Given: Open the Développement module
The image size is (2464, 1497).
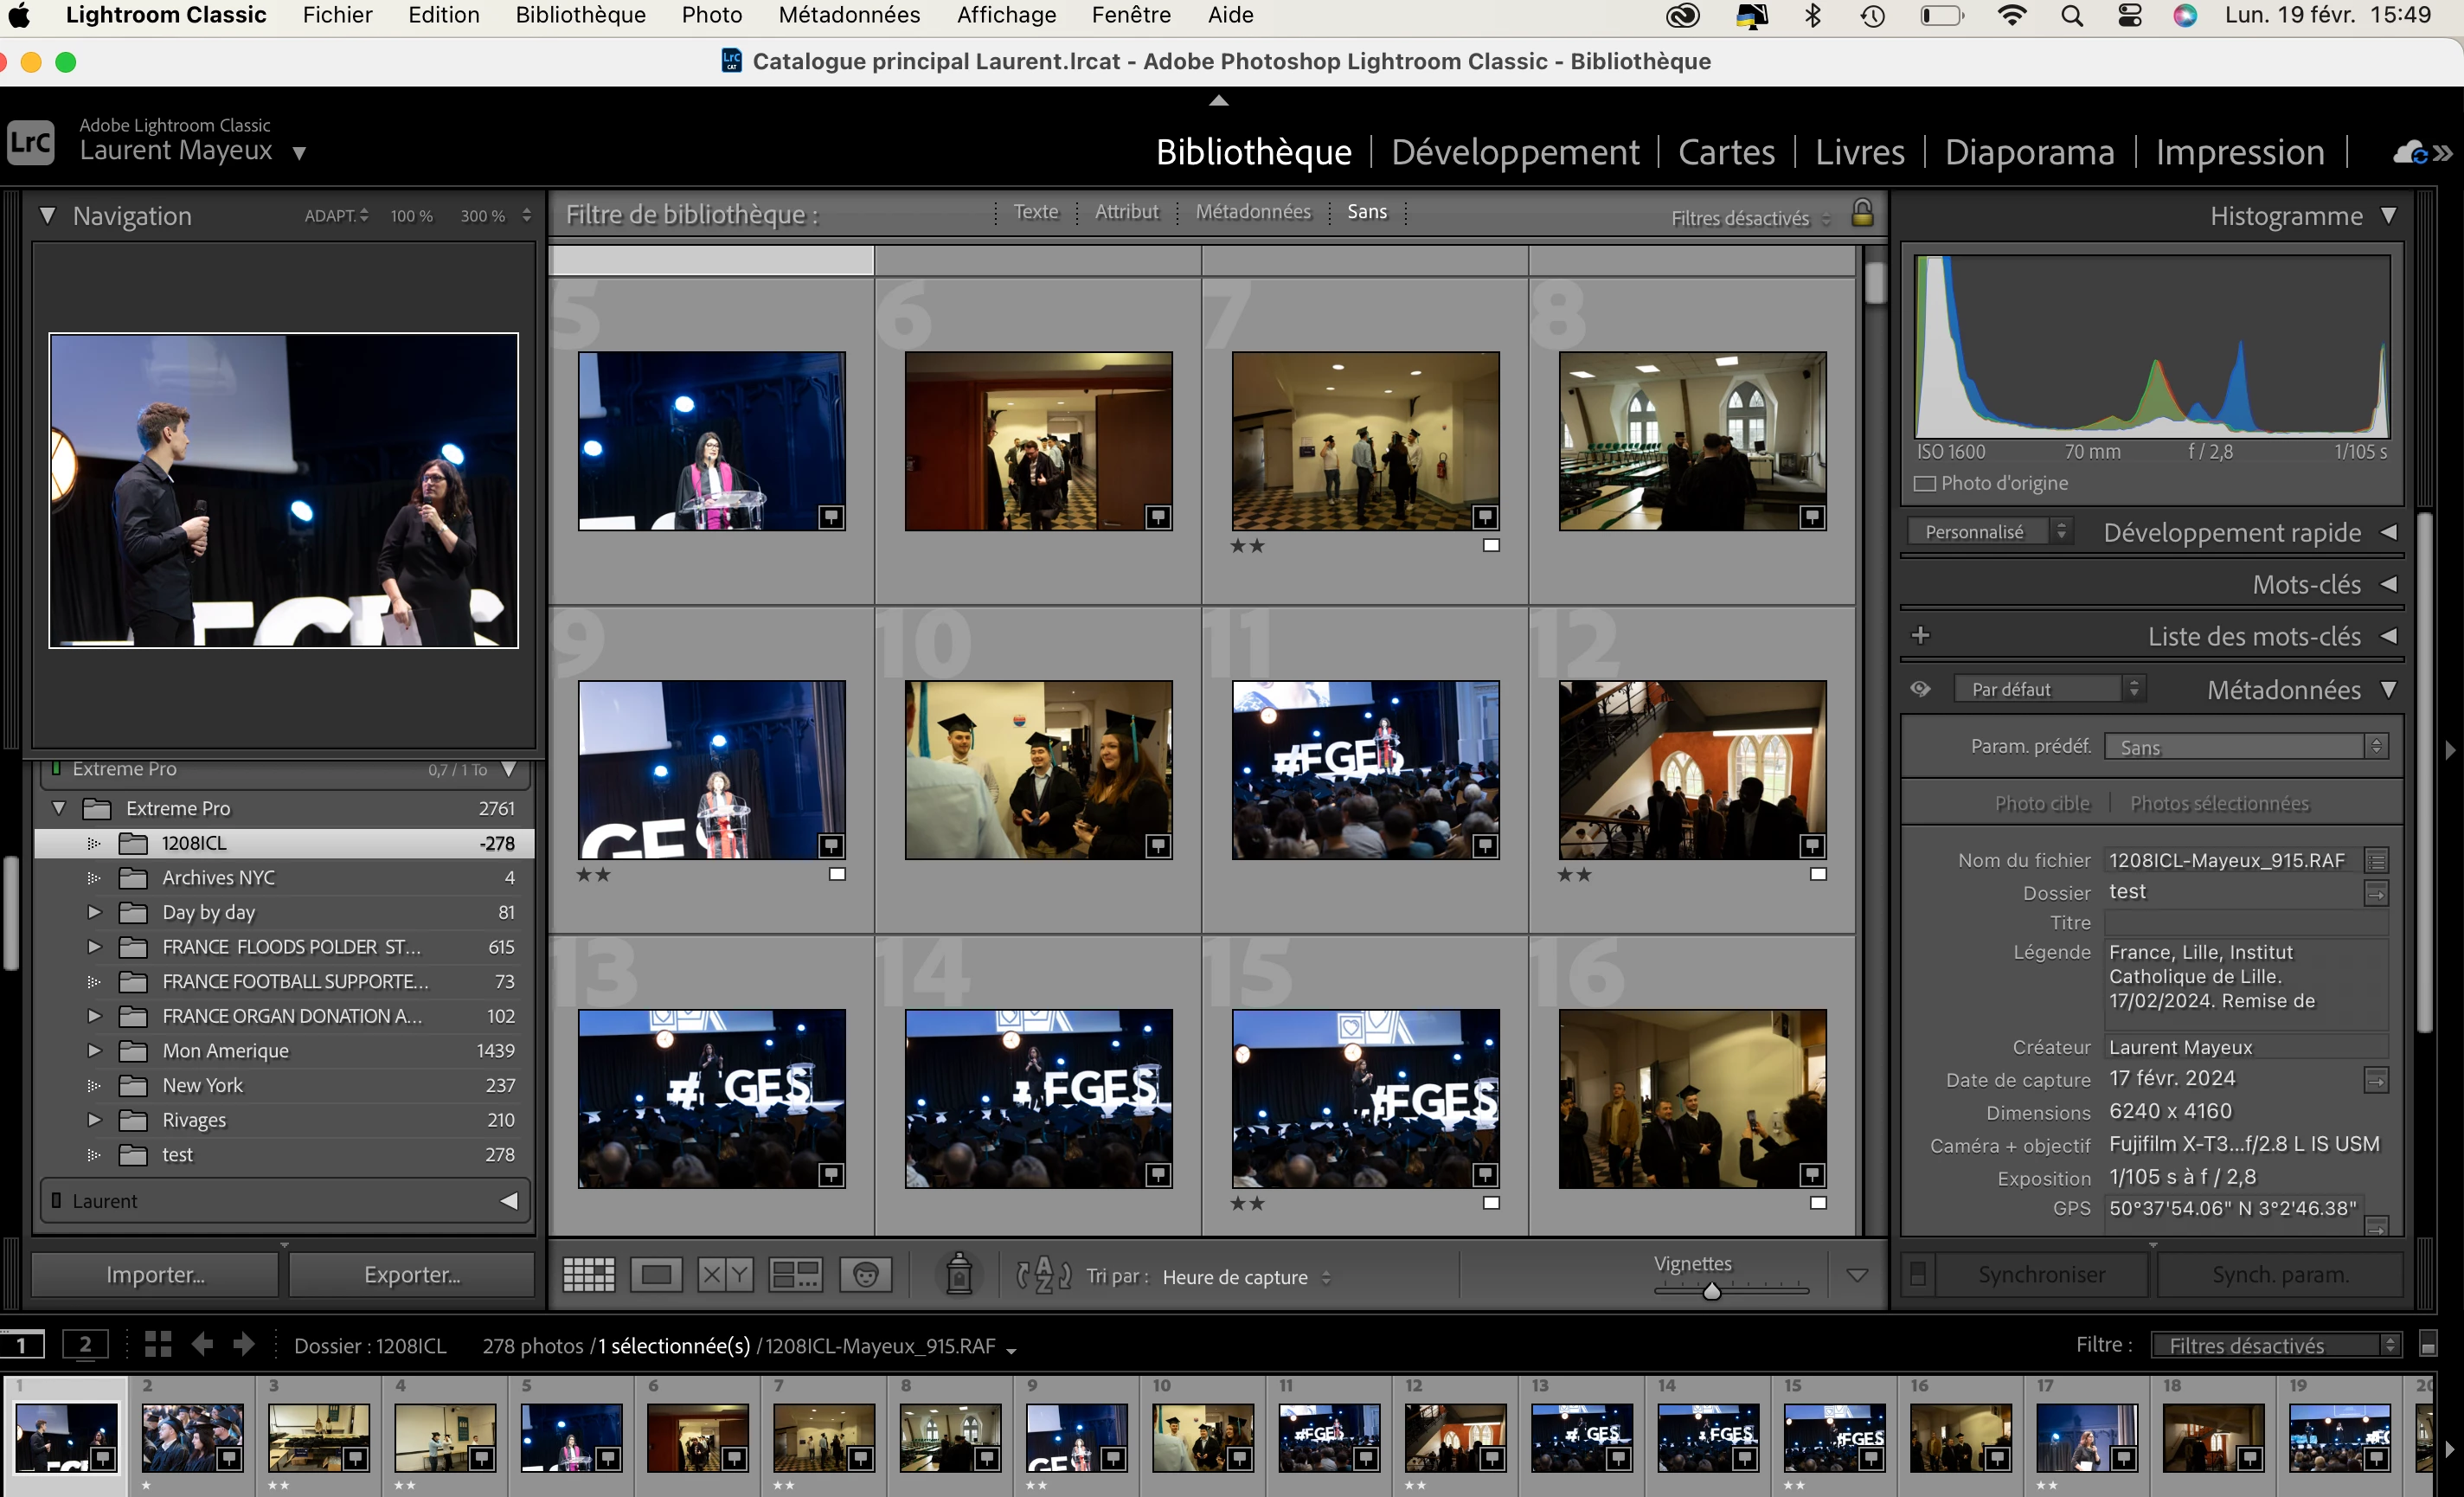Looking at the screenshot, I should (x=1514, y=152).
